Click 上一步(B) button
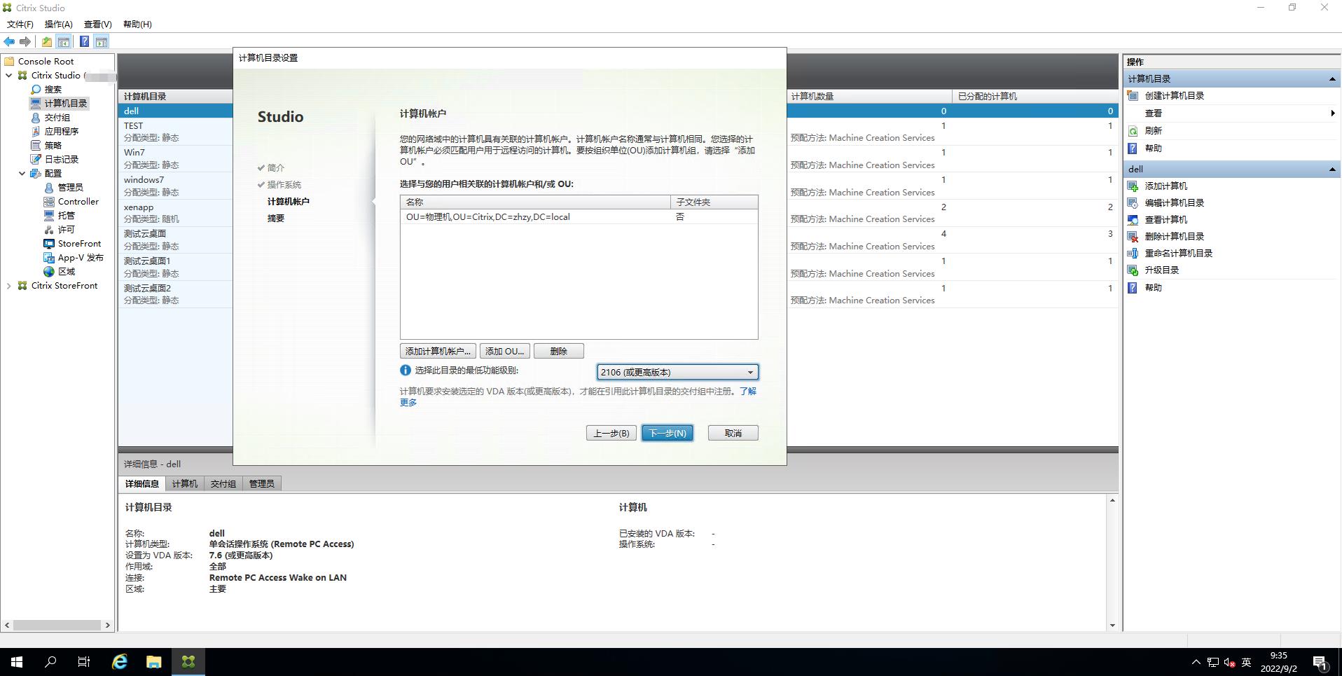The height and width of the screenshot is (676, 1342). [x=611, y=433]
